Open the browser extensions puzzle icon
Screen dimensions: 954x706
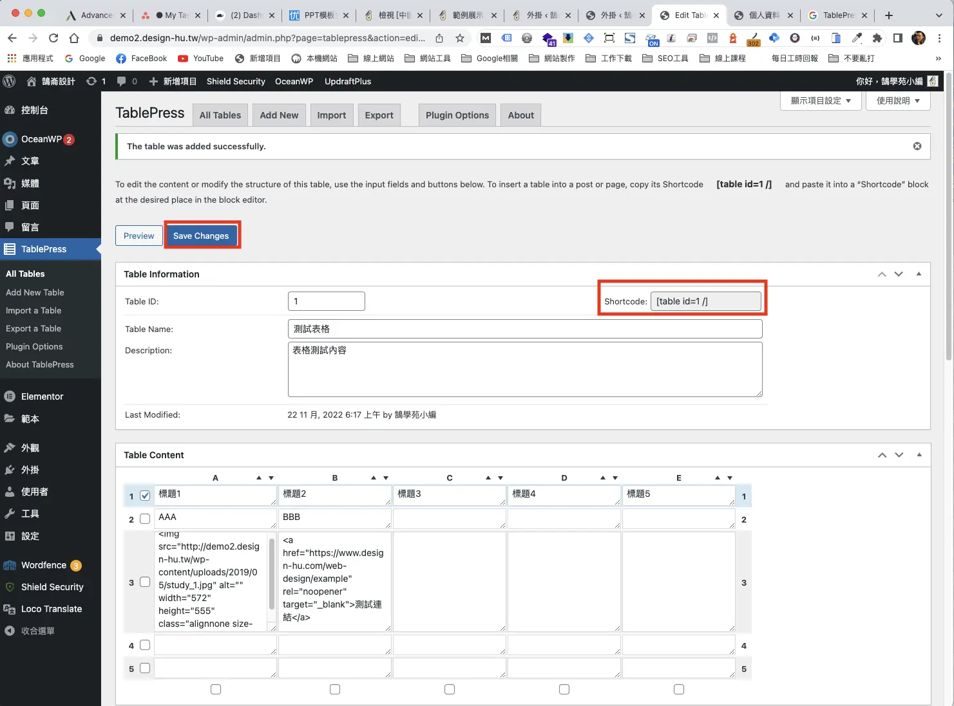pos(877,38)
